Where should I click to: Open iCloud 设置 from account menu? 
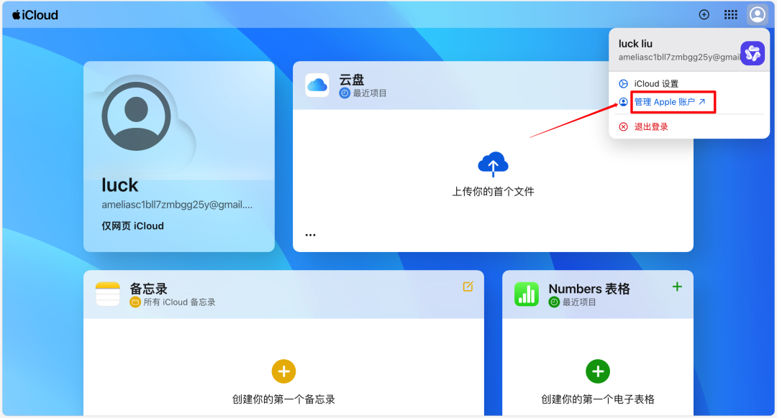click(656, 83)
